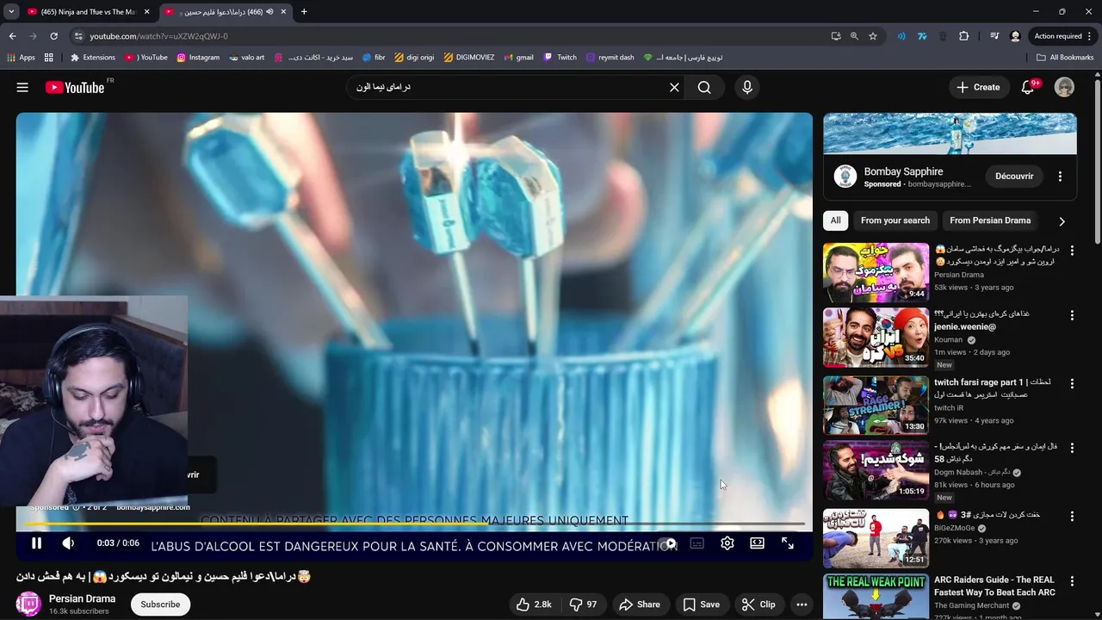Image resolution: width=1102 pixels, height=620 pixels.
Task: Mute the video volume
Action: click(68, 543)
